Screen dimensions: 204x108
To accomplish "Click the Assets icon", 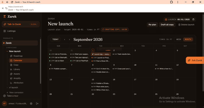I will tap(11, 74).
